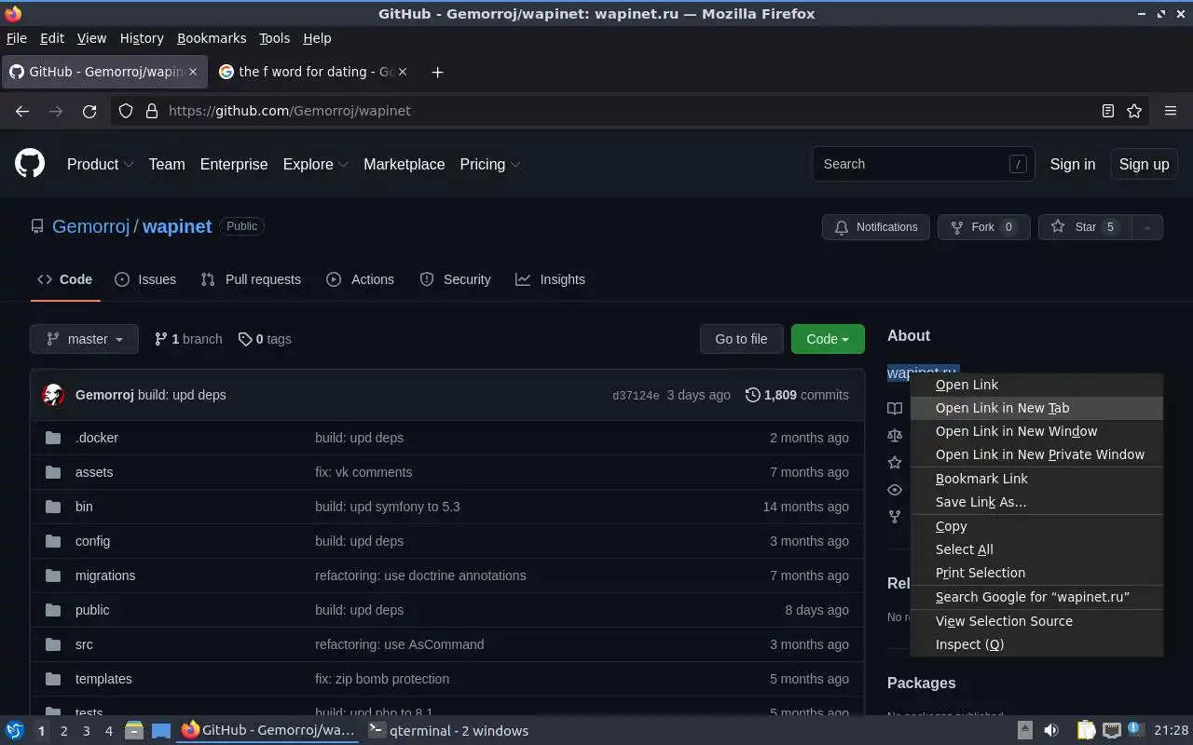Reload the page with the refresh icon

pos(89,111)
